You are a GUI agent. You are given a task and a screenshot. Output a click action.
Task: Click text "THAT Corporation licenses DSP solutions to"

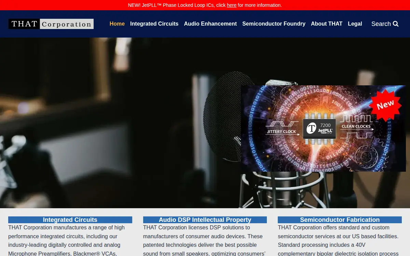[196, 228]
